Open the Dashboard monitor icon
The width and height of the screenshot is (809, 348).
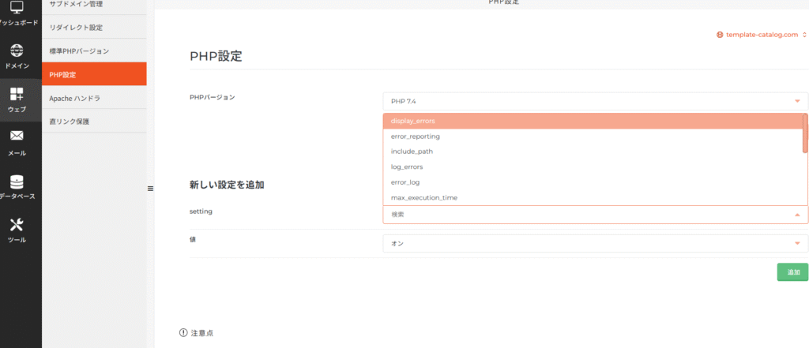pyautogui.click(x=17, y=9)
